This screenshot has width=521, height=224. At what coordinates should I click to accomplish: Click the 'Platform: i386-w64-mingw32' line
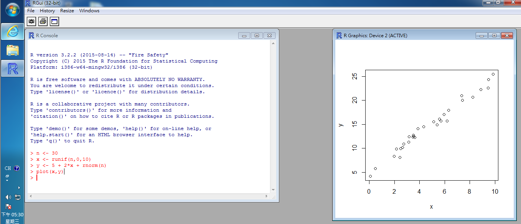(x=91, y=67)
